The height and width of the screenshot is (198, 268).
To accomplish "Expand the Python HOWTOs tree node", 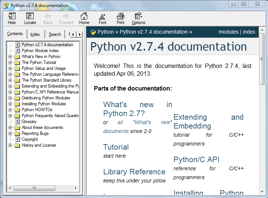I will pyautogui.click(x=10, y=110).
